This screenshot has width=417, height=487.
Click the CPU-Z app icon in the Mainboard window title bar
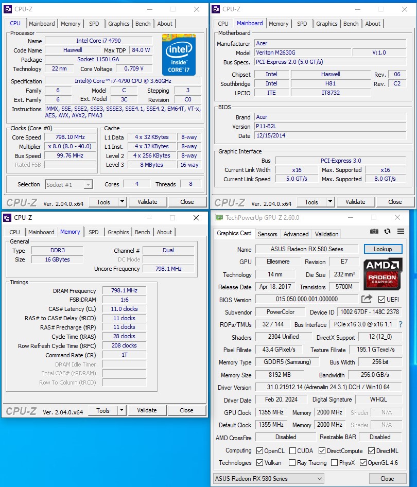[x=216, y=9]
